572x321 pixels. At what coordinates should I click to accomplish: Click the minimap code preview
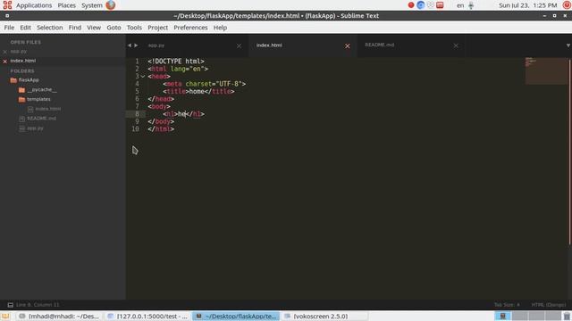[546, 70]
